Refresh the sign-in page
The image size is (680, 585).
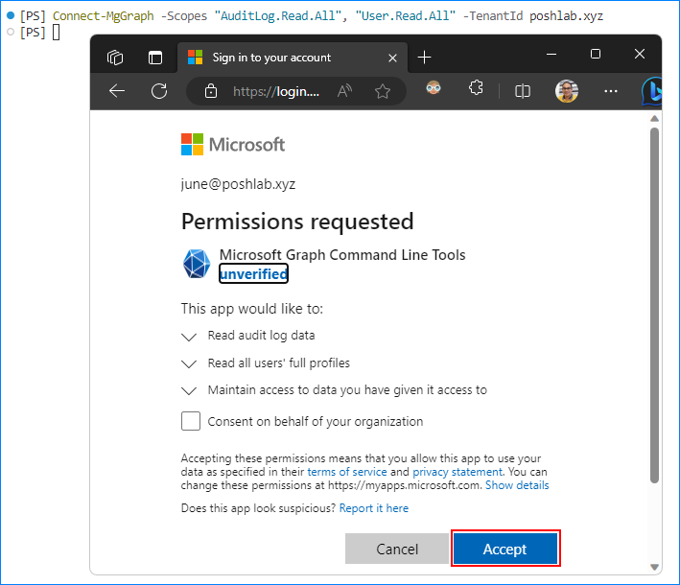tap(159, 91)
